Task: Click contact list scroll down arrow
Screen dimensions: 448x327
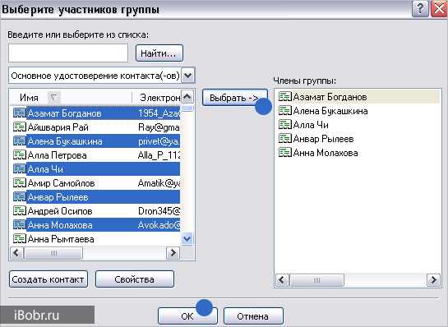Action: tap(187, 239)
